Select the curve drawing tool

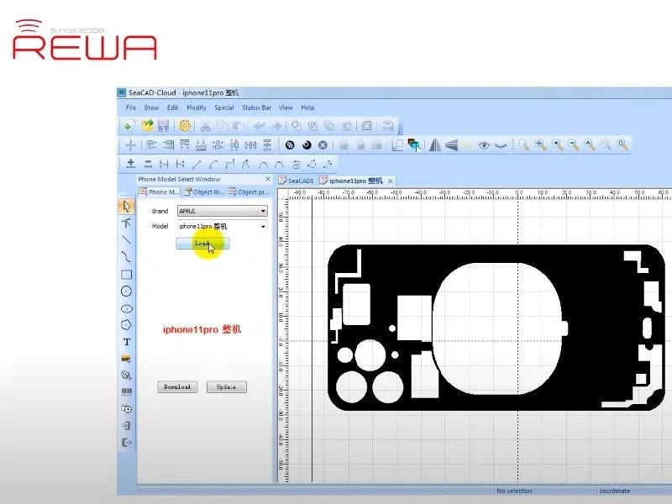coord(127,257)
